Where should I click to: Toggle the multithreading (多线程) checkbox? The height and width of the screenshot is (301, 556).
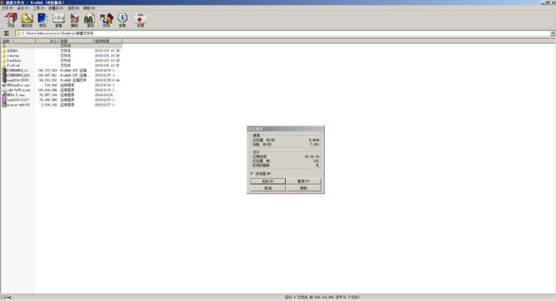click(x=252, y=174)
